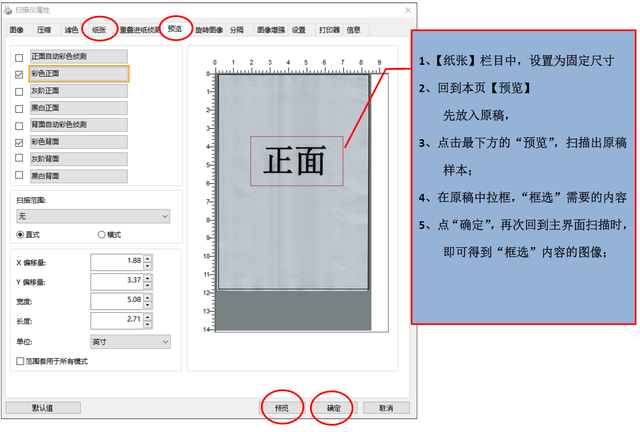Image resolution: width=640 pixels, height=432 pixels.
Task: Expand the 扫描范围 dropdown
Action: coord(93,216)
